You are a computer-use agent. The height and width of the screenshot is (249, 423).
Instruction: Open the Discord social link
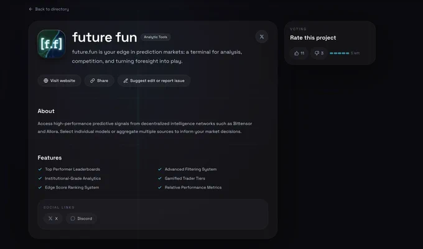click(x=81, y=219)
